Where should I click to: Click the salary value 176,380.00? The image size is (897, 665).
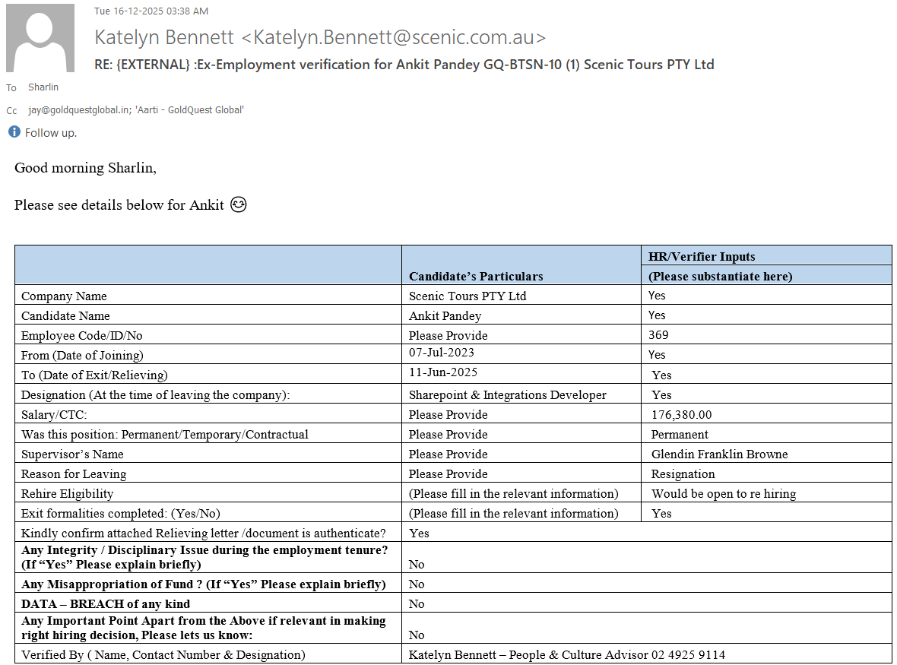tap(681, 415)
